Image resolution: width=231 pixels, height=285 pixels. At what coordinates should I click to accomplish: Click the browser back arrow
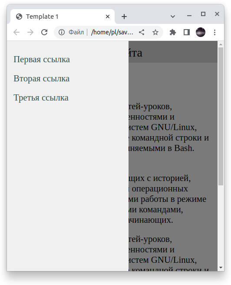point(16,32)
